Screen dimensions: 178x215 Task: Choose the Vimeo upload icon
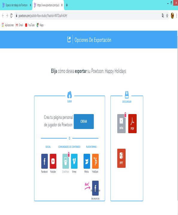click(74, 161)
